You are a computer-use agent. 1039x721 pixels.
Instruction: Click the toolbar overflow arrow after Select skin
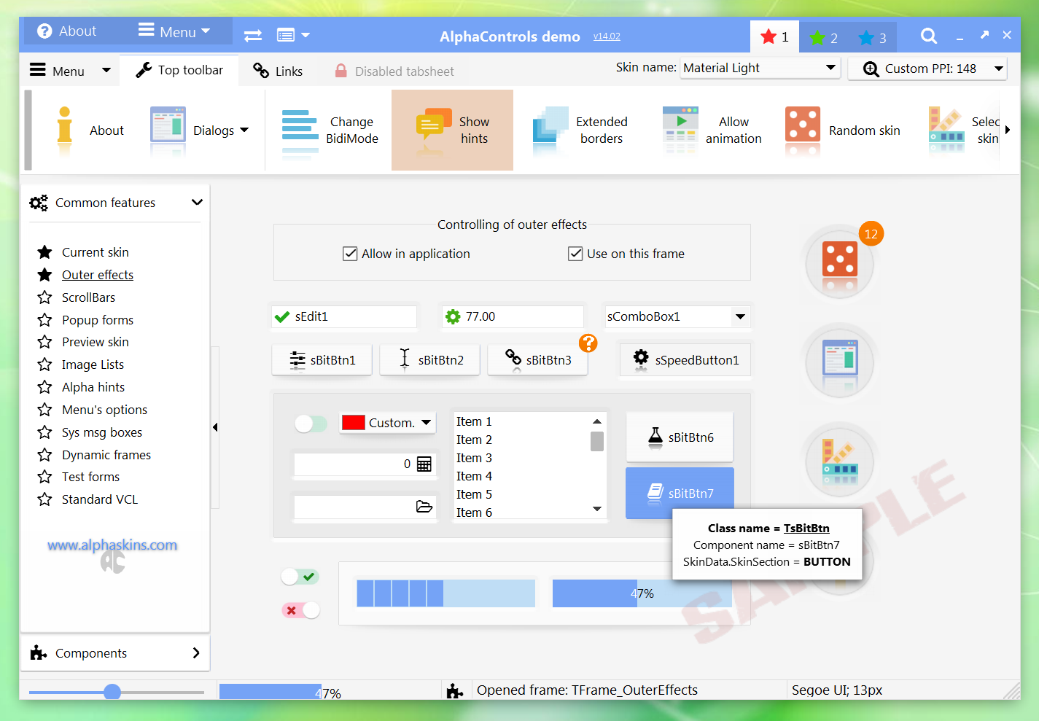(1008, 130)
